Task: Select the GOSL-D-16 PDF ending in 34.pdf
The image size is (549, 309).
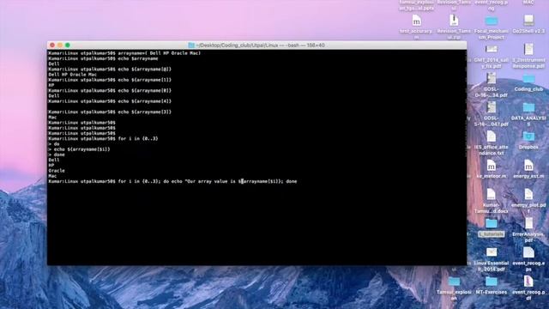Action: click(x=492, y=78)
